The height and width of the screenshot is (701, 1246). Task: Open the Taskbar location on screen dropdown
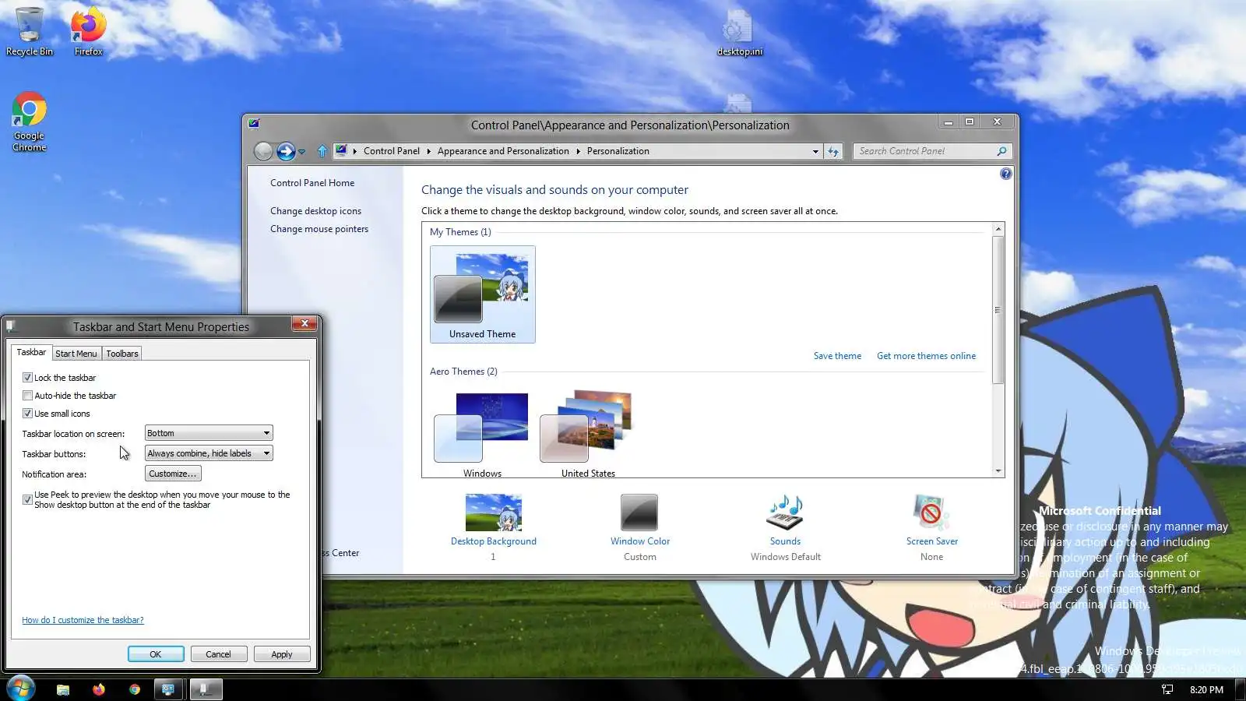(x=209, y=433)
